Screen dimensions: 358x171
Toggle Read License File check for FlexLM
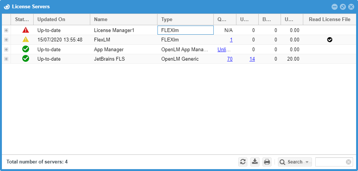tap(330, 40)
